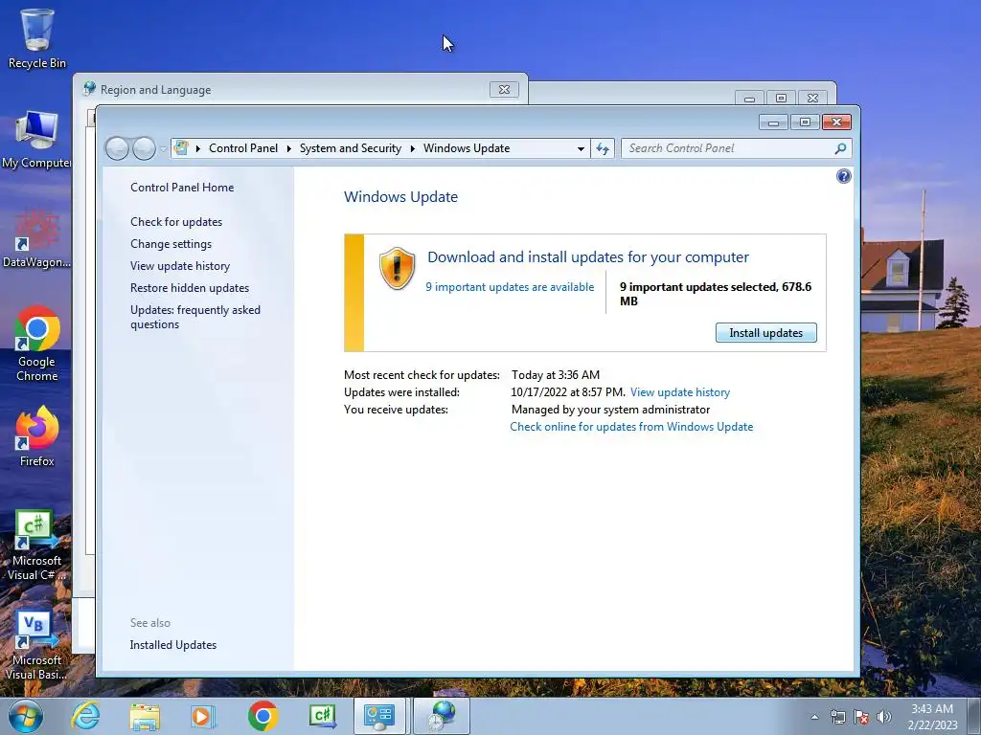Select Windows Update in the breadcrumb
Image resolution: width=981 pixels, height=735 pixels.
[467, 148]
